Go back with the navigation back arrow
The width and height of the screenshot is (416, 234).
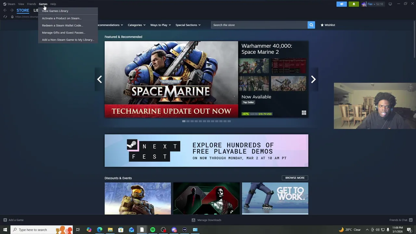pyautogui.click(x=5, y=10)
